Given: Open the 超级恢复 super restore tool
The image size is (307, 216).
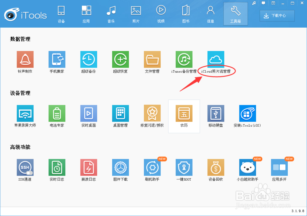Looking at the screenshot, I should click(120, 59).
